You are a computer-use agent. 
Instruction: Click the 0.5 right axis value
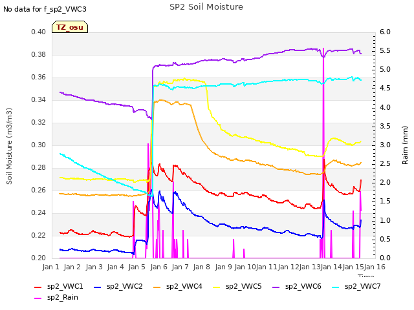[385, 239]
